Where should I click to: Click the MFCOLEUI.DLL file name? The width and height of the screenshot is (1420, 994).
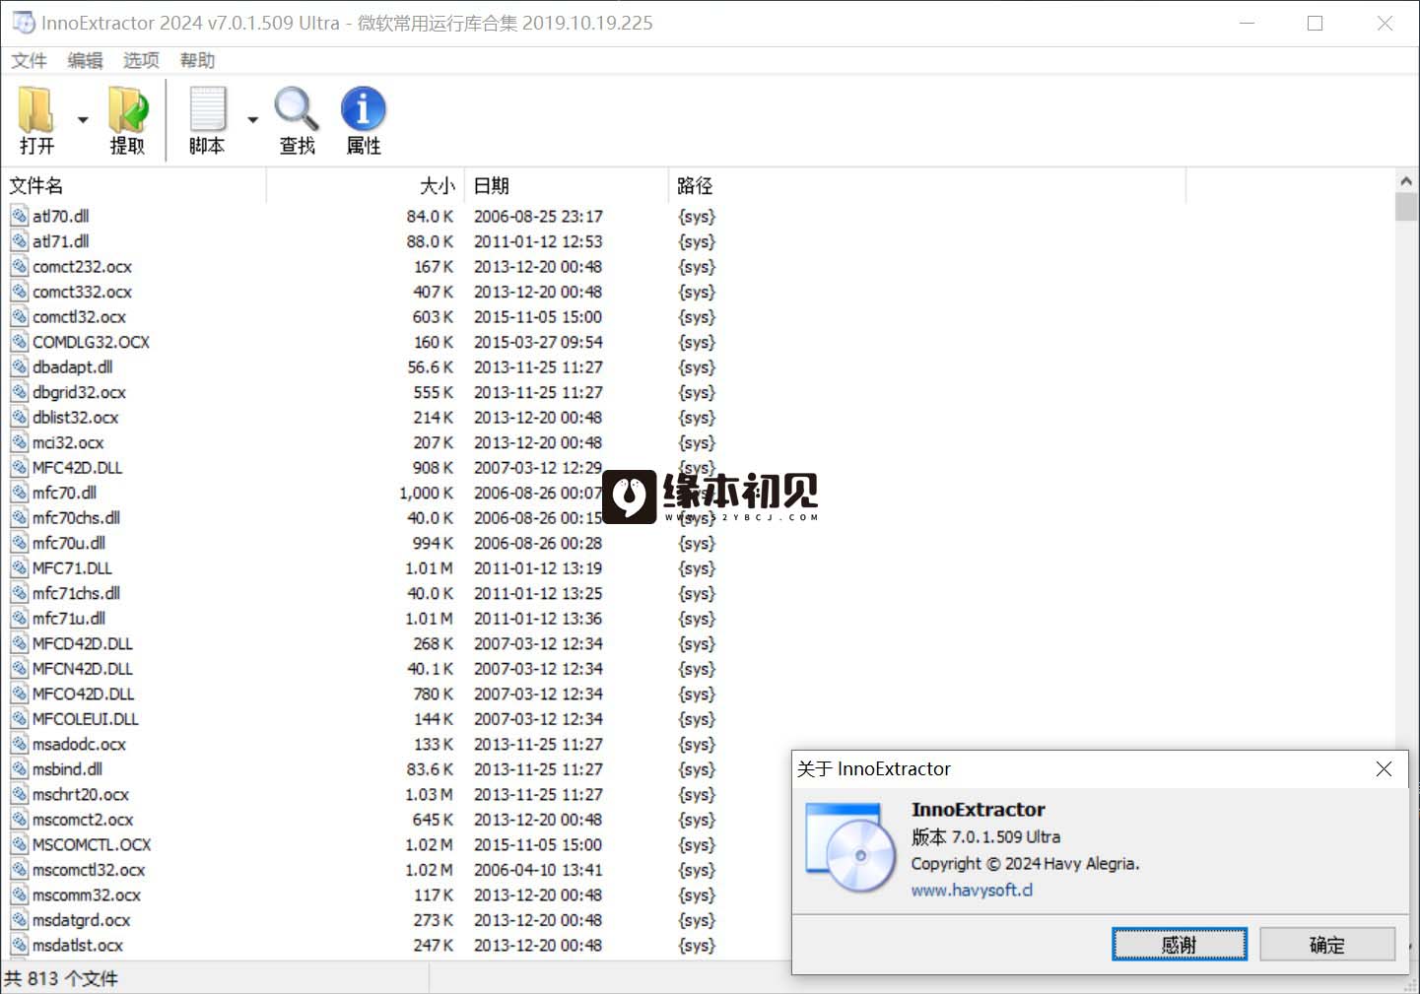(x=86, y=719)
